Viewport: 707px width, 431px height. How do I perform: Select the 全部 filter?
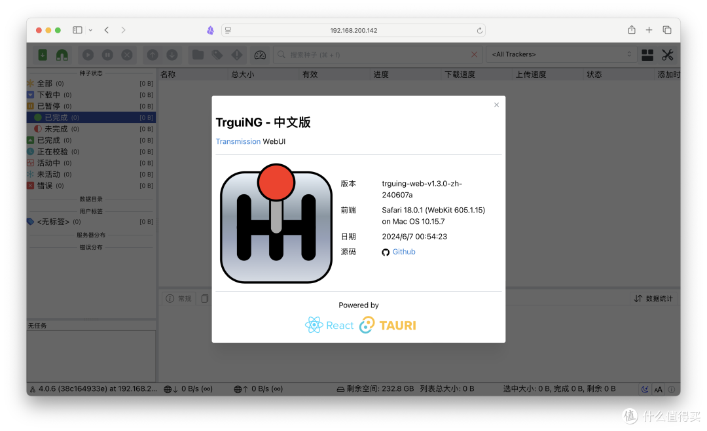(x=90, y=83)
